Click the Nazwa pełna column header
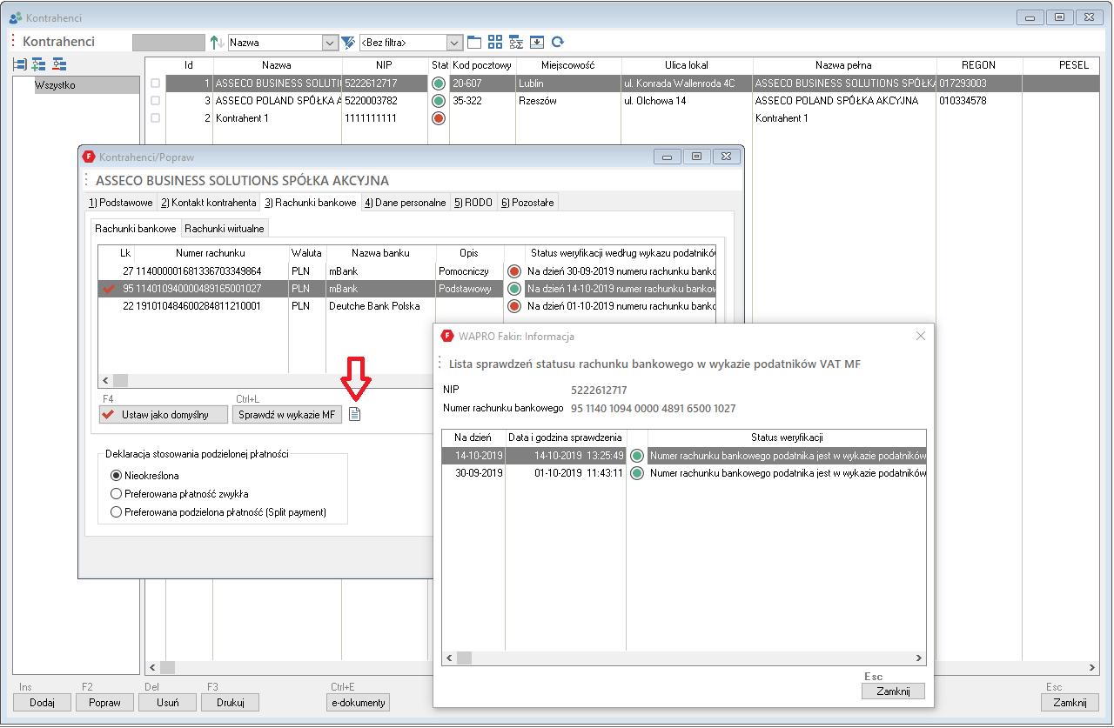Image resolution: width=1114 pixels, height=728 pixels. 843,65
